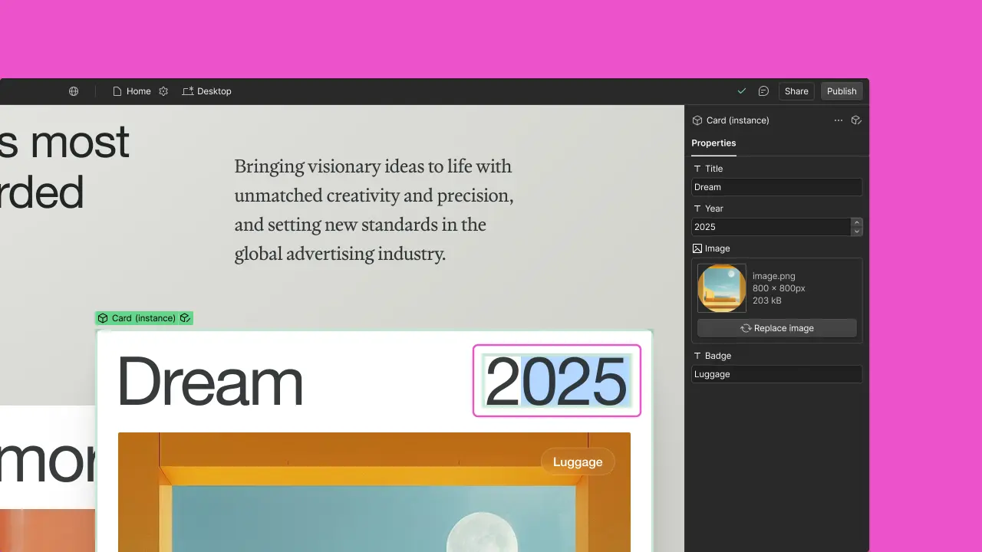Image resolution: width=982 pixels, height=552 pixels.
Task: Click the Luggage badge on card image
Action: [x=578, y=462]
